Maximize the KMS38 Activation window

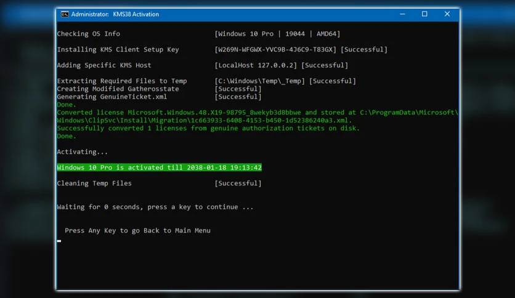(424, 14)
